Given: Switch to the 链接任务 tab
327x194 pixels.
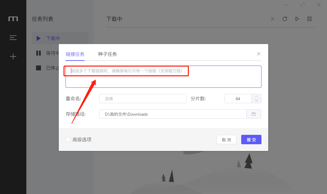Looking at the screenshot, I should click(x=75, y=54).
